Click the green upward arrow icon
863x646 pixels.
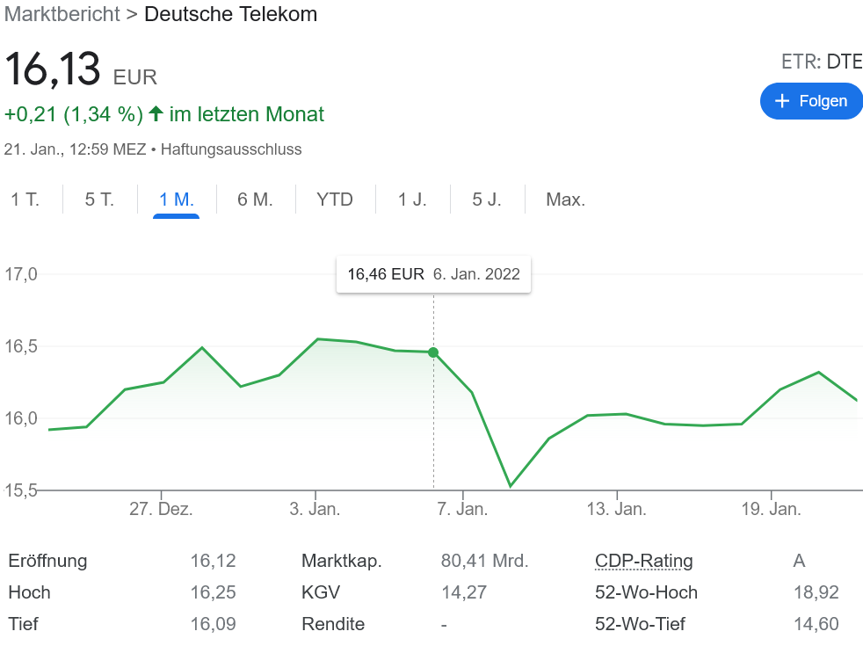[156, 114]
